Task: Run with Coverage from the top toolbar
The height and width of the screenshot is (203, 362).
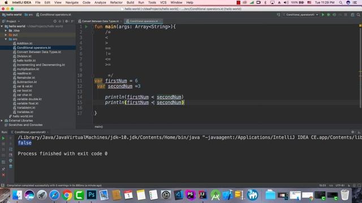Action: (x=334, y=15)
